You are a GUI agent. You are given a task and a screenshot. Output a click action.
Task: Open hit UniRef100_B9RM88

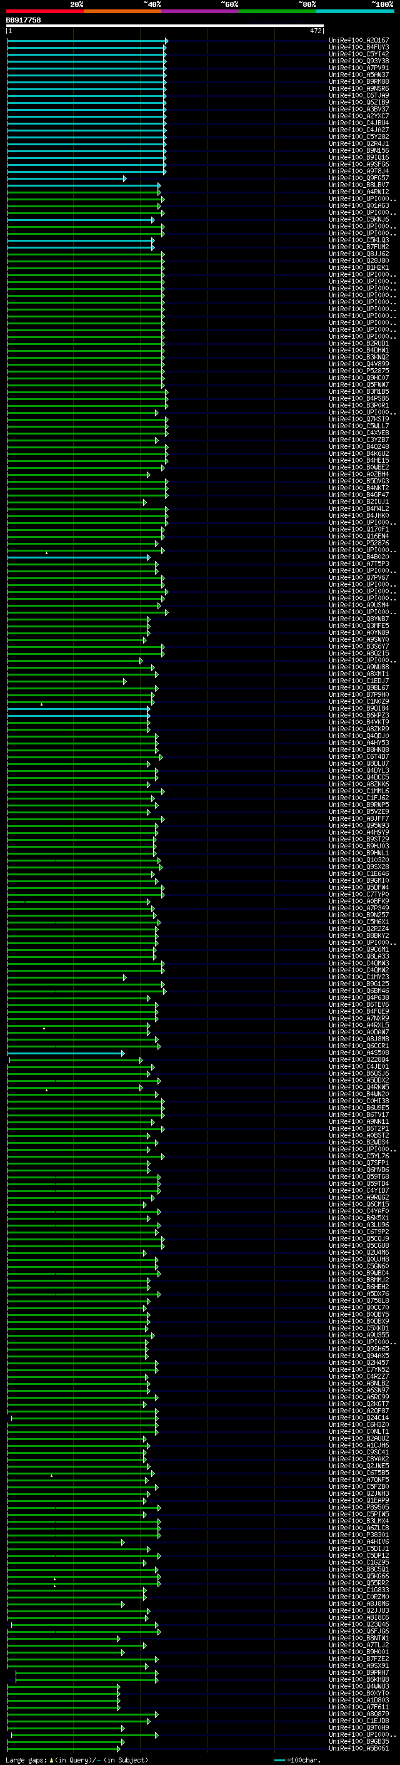359,81
